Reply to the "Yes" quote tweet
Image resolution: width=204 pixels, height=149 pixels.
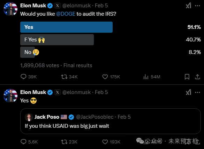(x=29, y=142)
